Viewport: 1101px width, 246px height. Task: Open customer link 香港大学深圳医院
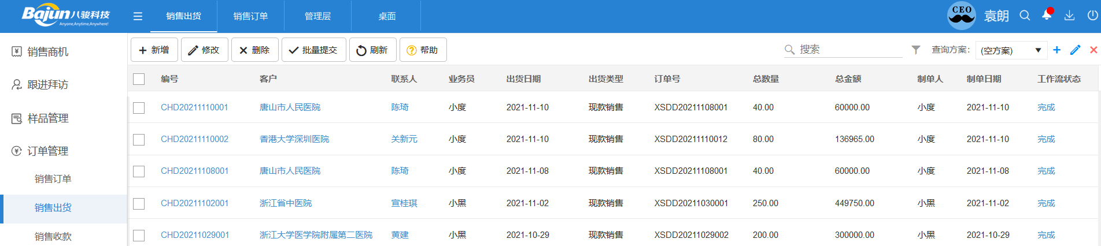pos(294,139)
